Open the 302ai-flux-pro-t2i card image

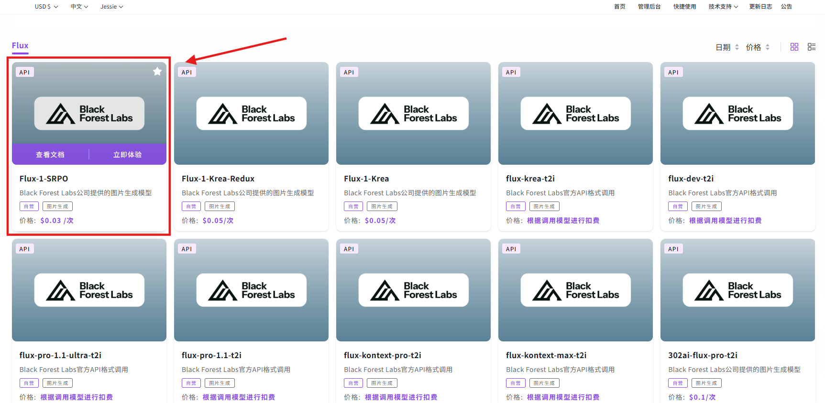click(737, 290)
